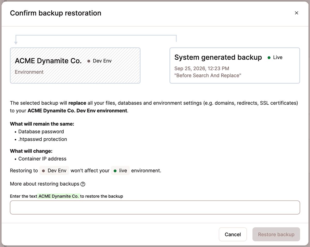Click the Cancel button
This screenshot has height=247, width=310.
click(233, 234)
